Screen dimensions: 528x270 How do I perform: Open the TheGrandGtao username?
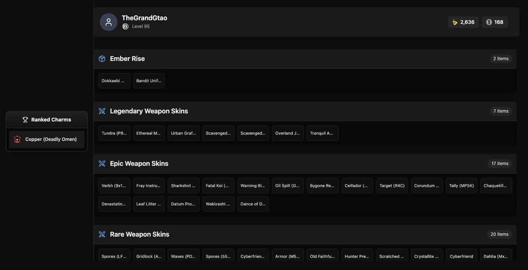tap(144, 18)
